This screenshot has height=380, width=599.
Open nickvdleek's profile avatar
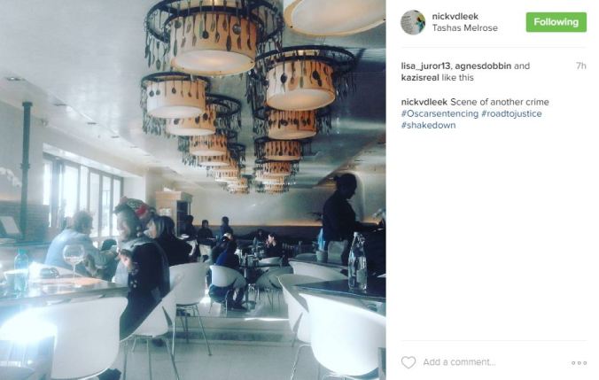point(413,22)
